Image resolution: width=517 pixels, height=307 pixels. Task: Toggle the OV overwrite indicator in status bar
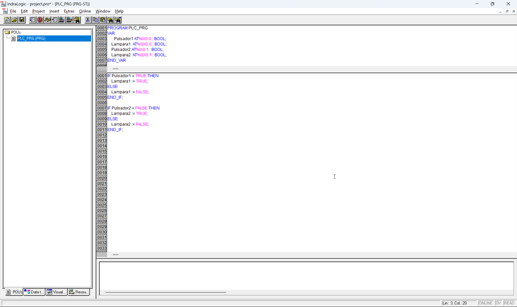tap(498, 303)
